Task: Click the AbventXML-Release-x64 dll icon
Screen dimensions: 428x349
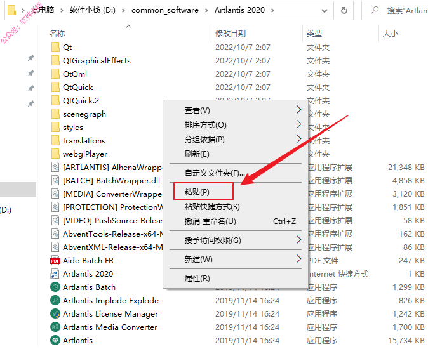Action: tap(55, 247)
